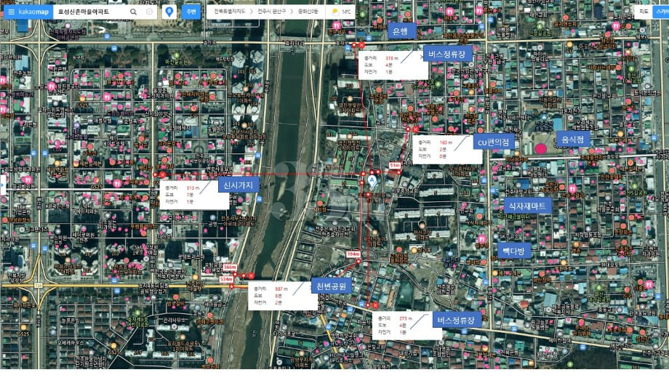
Task: Delete the 273 m measurement with its red X
Action: pos(375,305)
